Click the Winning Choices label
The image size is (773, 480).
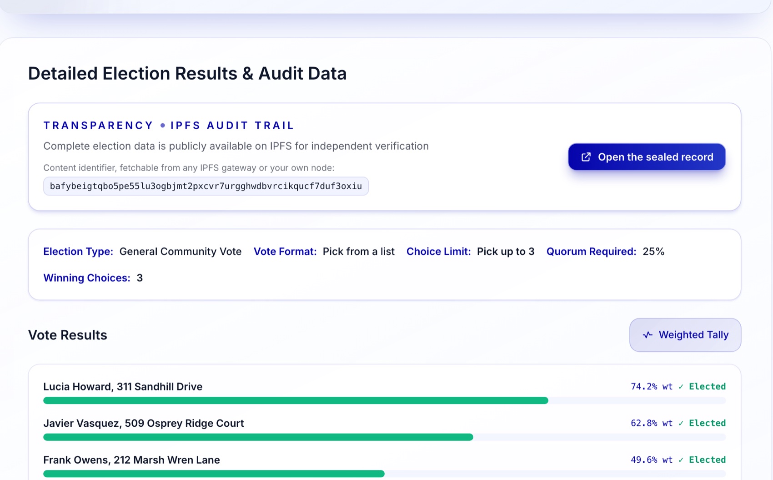click(x=87, y=278)
